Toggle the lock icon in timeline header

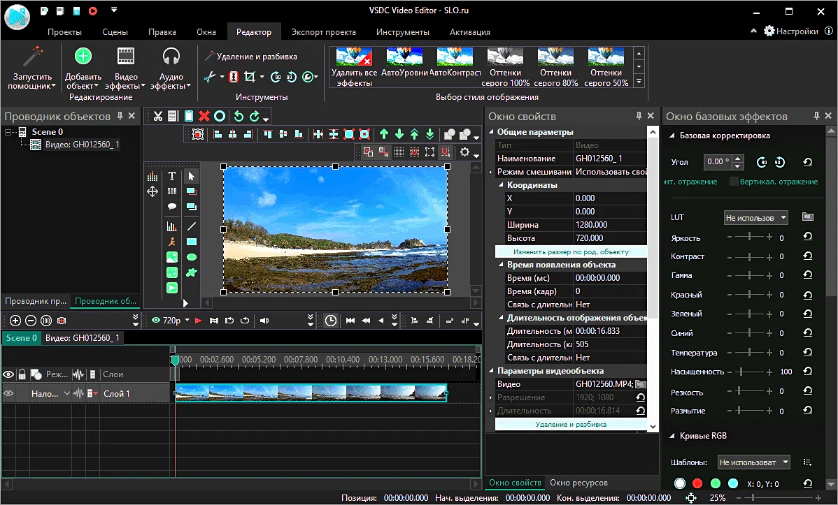(22, 375)
